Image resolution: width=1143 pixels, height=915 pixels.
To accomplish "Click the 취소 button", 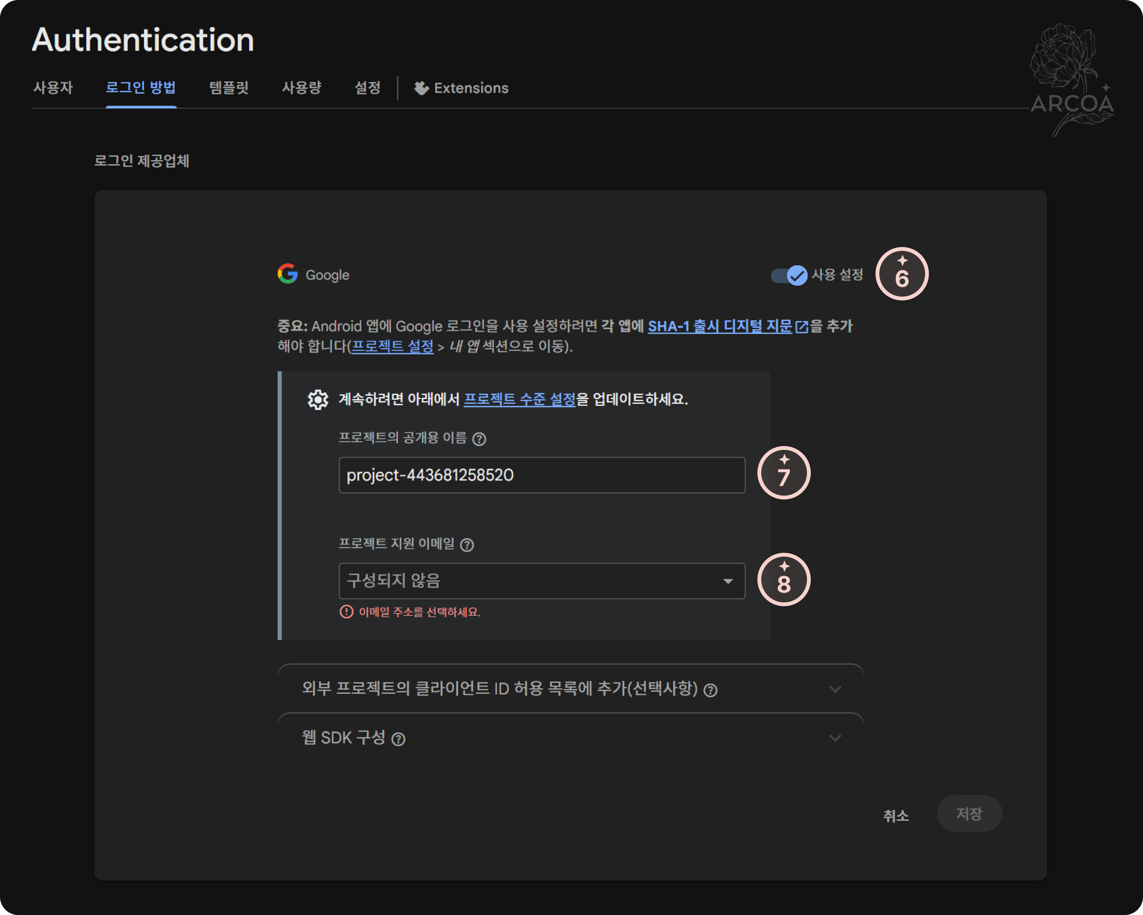I will coord(895,815).
